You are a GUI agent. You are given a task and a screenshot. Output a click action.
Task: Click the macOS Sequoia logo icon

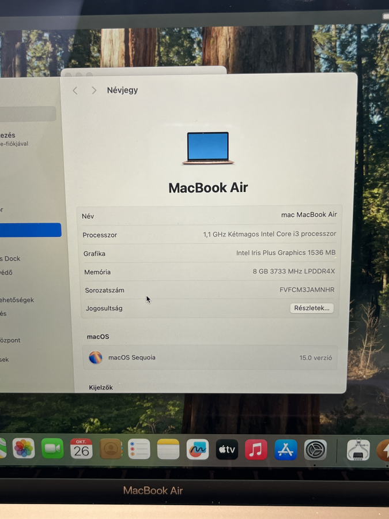click(96, 358)
